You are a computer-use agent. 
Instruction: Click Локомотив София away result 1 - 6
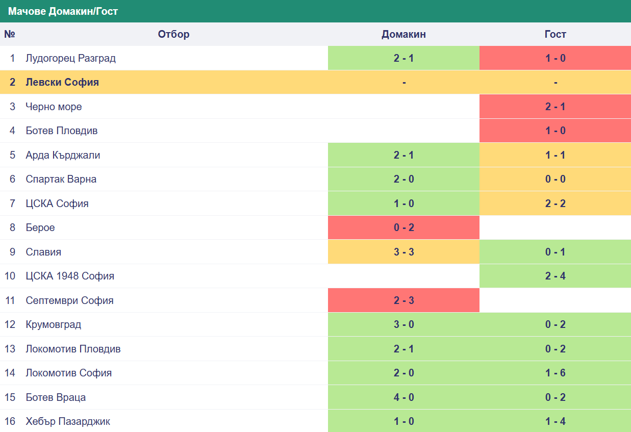click(x=555, y=373)
